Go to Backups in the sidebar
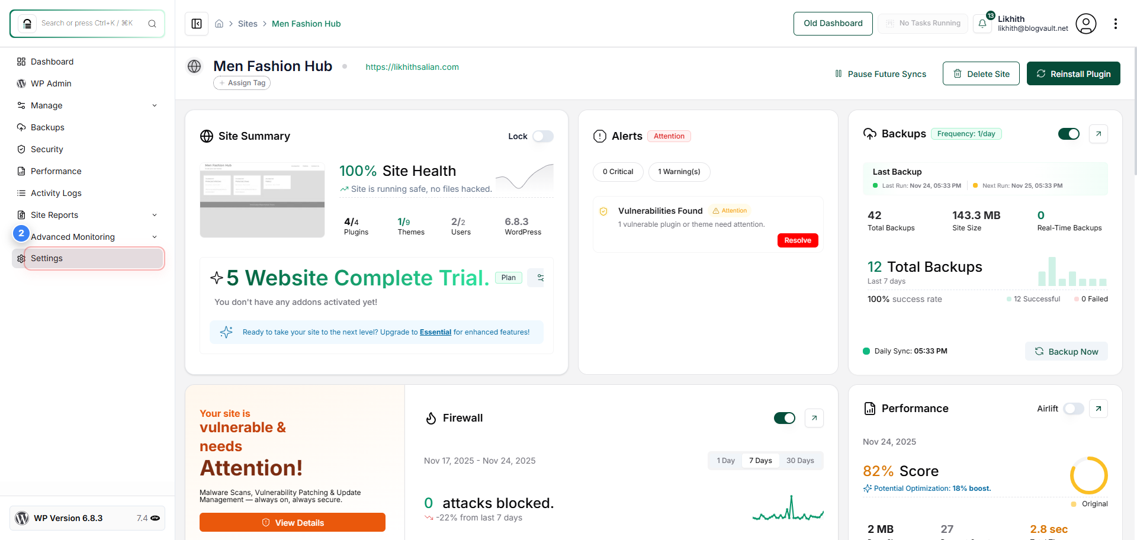The image size is (1137, 540). tap(88, 127)
